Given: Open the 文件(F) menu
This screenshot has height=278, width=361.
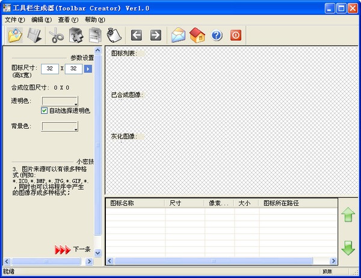Looking at the screenshot, I should coord(14,20).
